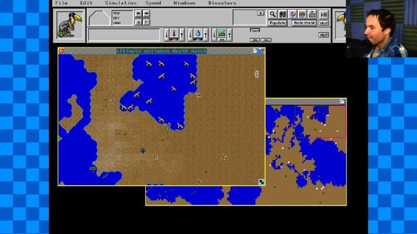The height and width of the screenshot is (234, 417).
Task: Click the lower HELP button on the second row
Action: click(324, 34)
